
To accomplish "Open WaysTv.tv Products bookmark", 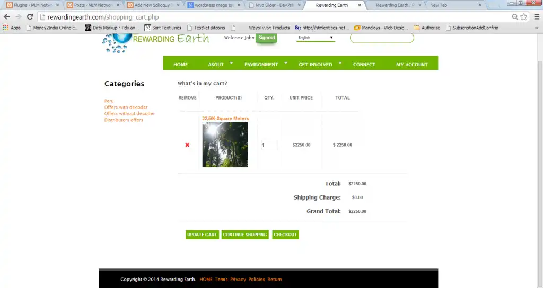I will (x=269, y=28).
